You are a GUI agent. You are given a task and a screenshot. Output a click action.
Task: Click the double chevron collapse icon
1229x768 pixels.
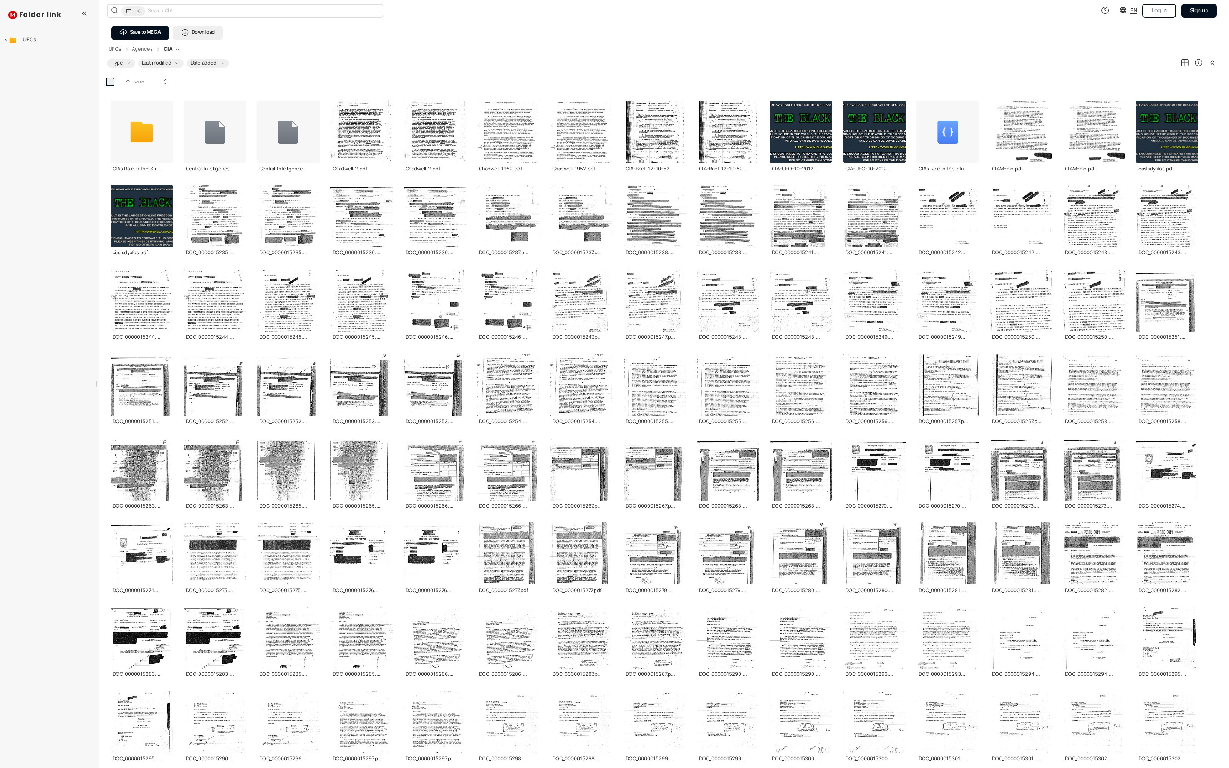point(1212,63)
